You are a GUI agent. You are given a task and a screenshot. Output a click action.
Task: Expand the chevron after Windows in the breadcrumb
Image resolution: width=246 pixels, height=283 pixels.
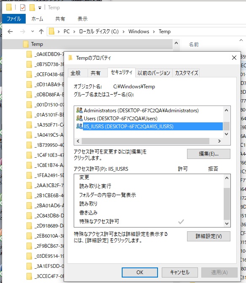154,32
